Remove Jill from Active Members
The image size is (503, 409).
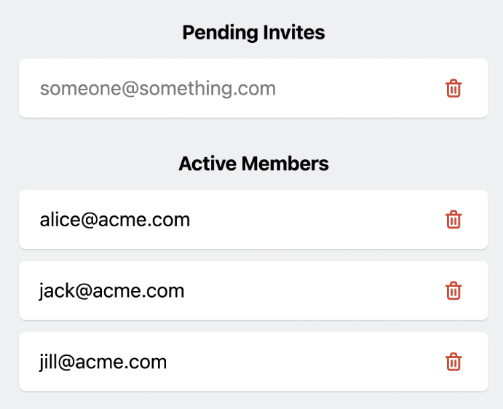[454, 362]
